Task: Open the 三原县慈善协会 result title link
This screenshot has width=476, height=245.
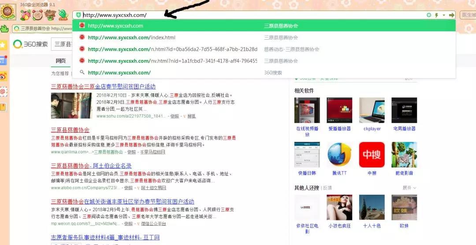Action: coord(70,130)
